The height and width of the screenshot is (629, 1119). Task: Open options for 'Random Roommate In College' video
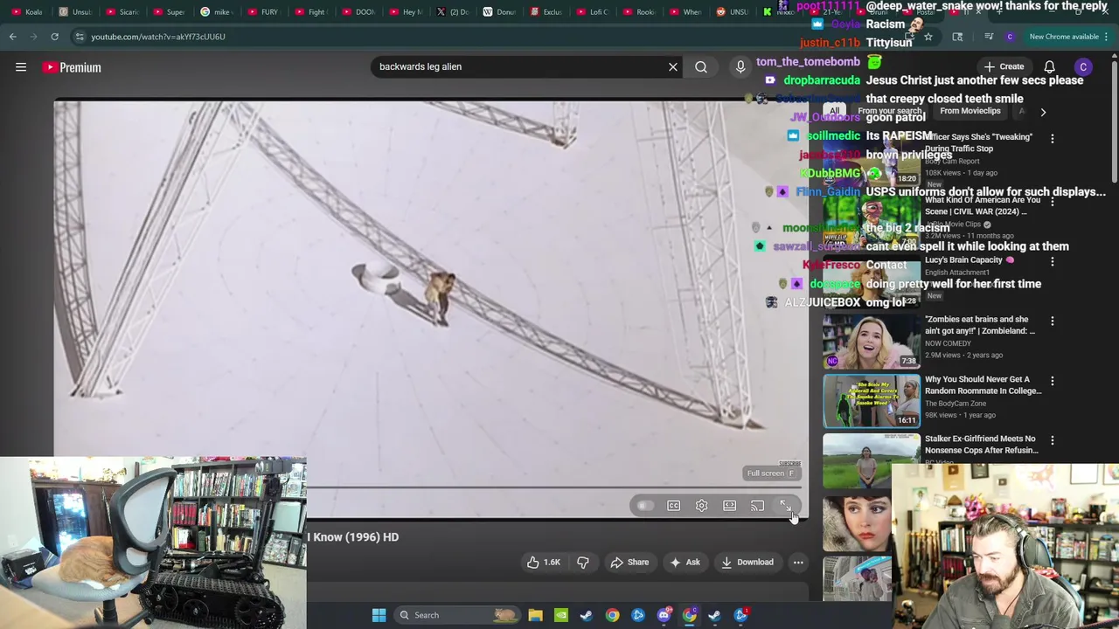tap(1053, 381)
